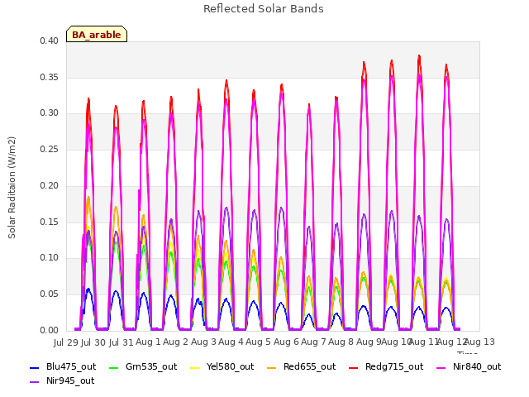Click the 0.25 y-axis tick label
The image size is (529, 397).
point(49,149)
